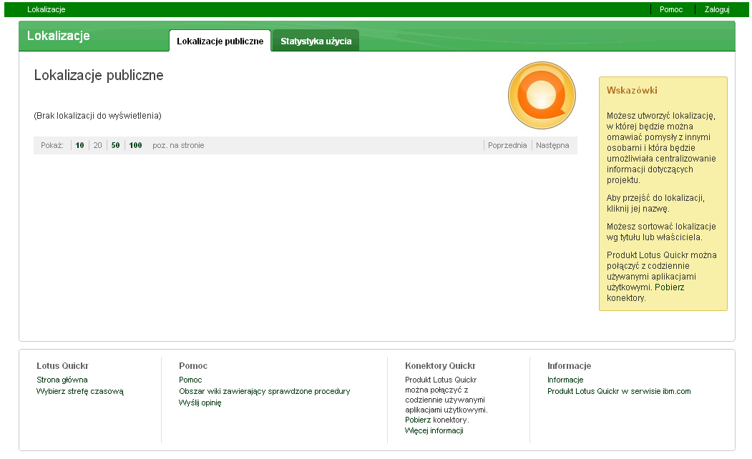Viewport: 752px width, 459px height.
Task: Select 20 items per page option
Action: 97,145
